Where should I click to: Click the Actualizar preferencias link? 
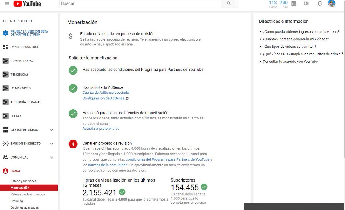point(101,129)
